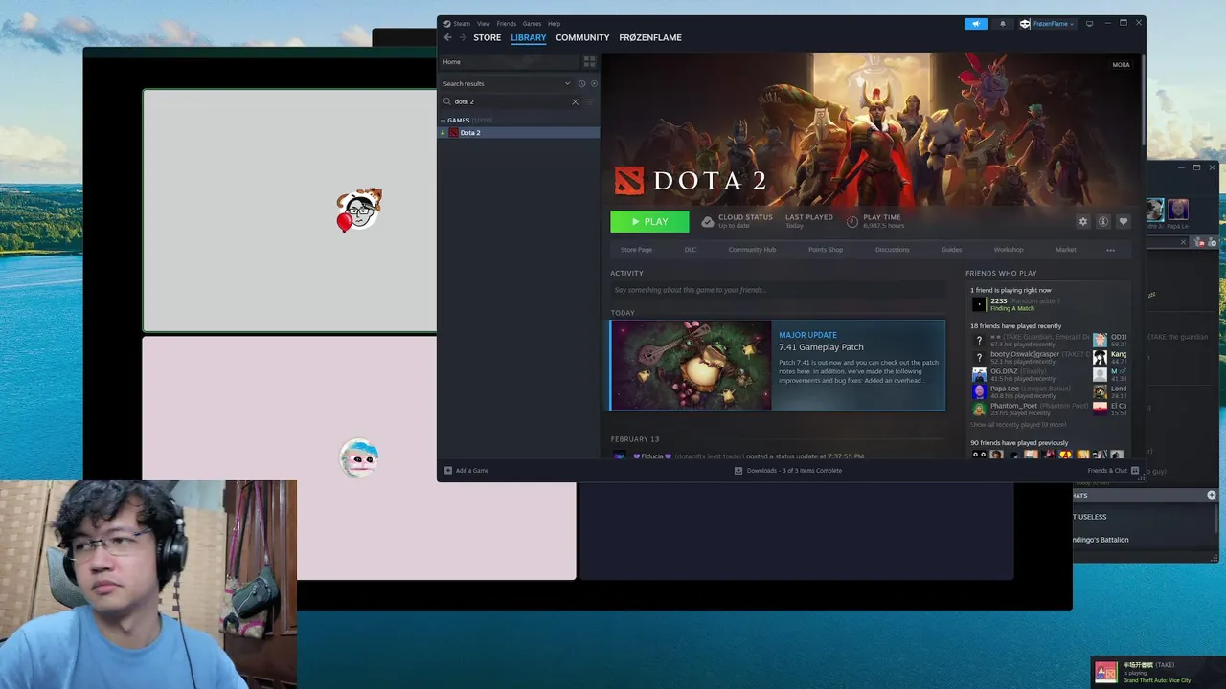
Task: Open the Community Hub link
Action: (752, 250)
